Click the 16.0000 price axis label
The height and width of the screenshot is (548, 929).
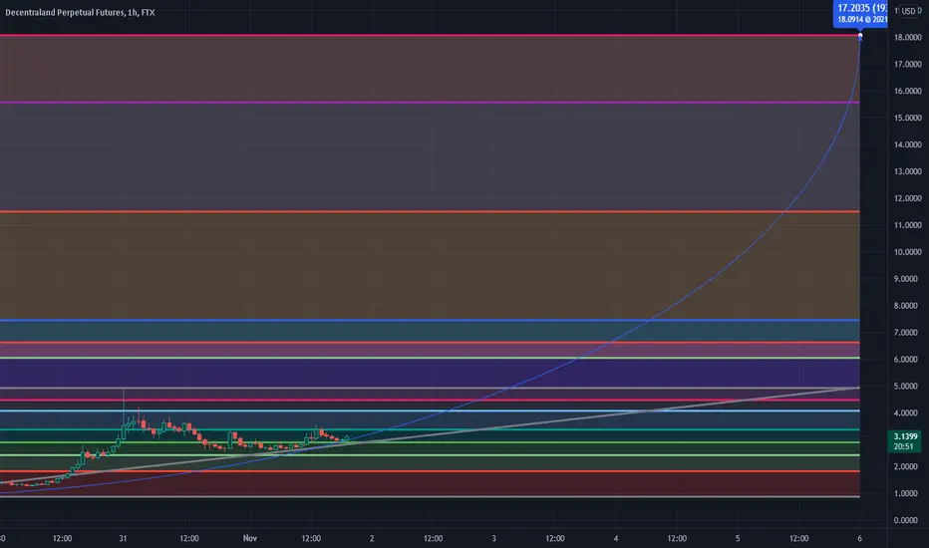click(x=907, y=92)
